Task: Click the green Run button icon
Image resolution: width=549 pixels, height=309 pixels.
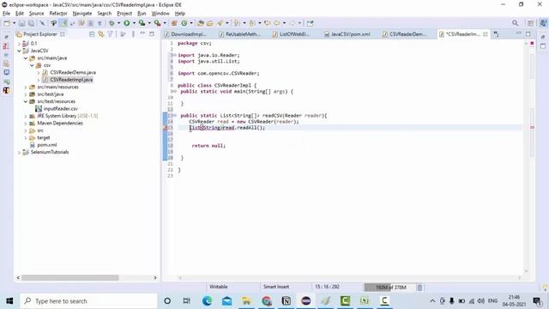Action: coord(127,23)
